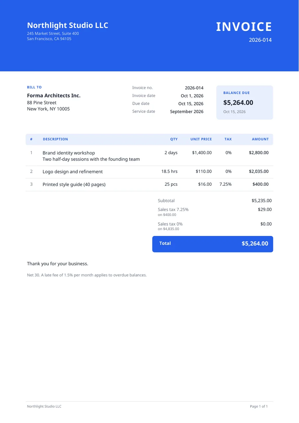Click the $2,035.00 amount

point(259,172)
